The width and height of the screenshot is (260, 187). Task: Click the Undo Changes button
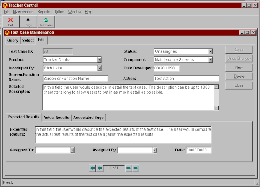[239, 59]
